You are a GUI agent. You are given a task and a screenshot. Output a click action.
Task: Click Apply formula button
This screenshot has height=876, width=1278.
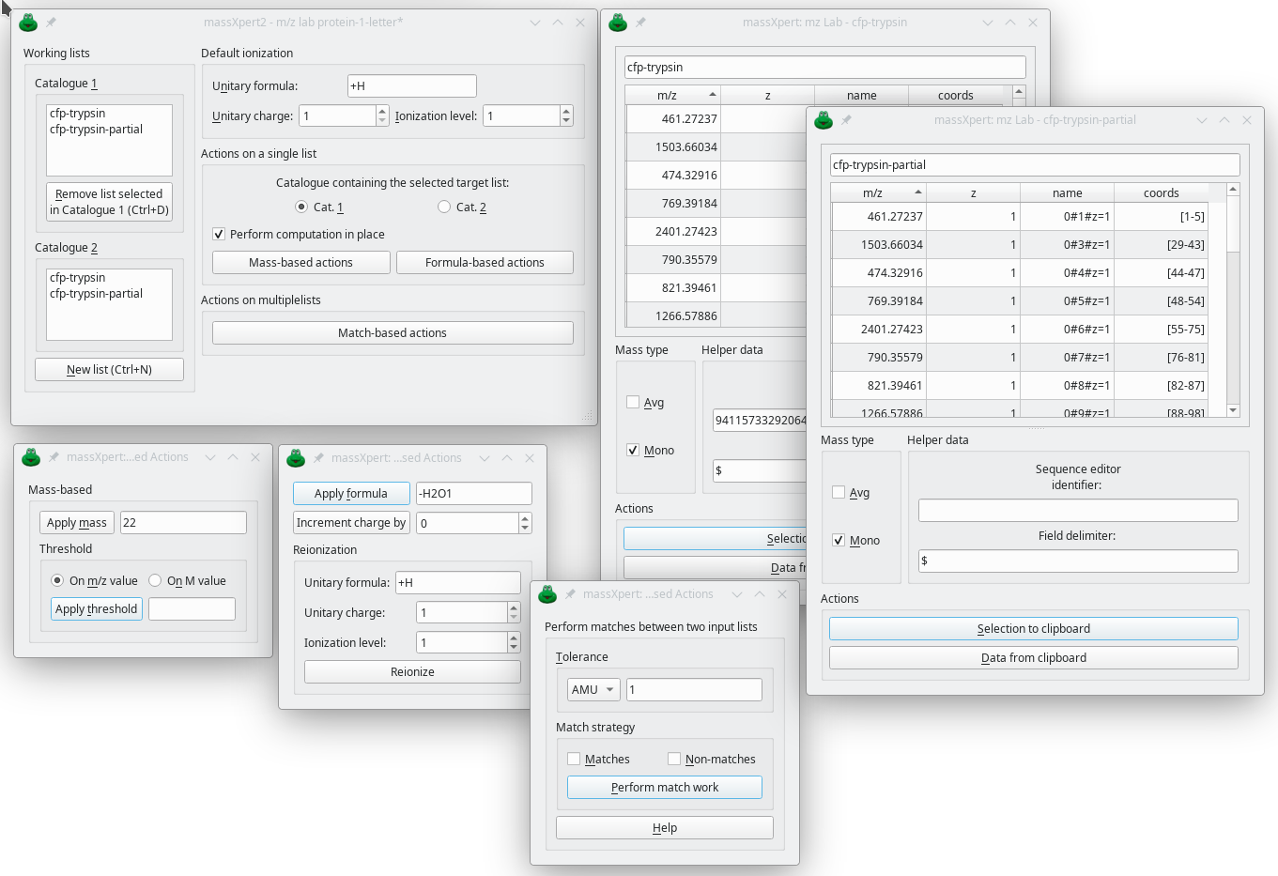pyautogui.click(x=351, y=493)
